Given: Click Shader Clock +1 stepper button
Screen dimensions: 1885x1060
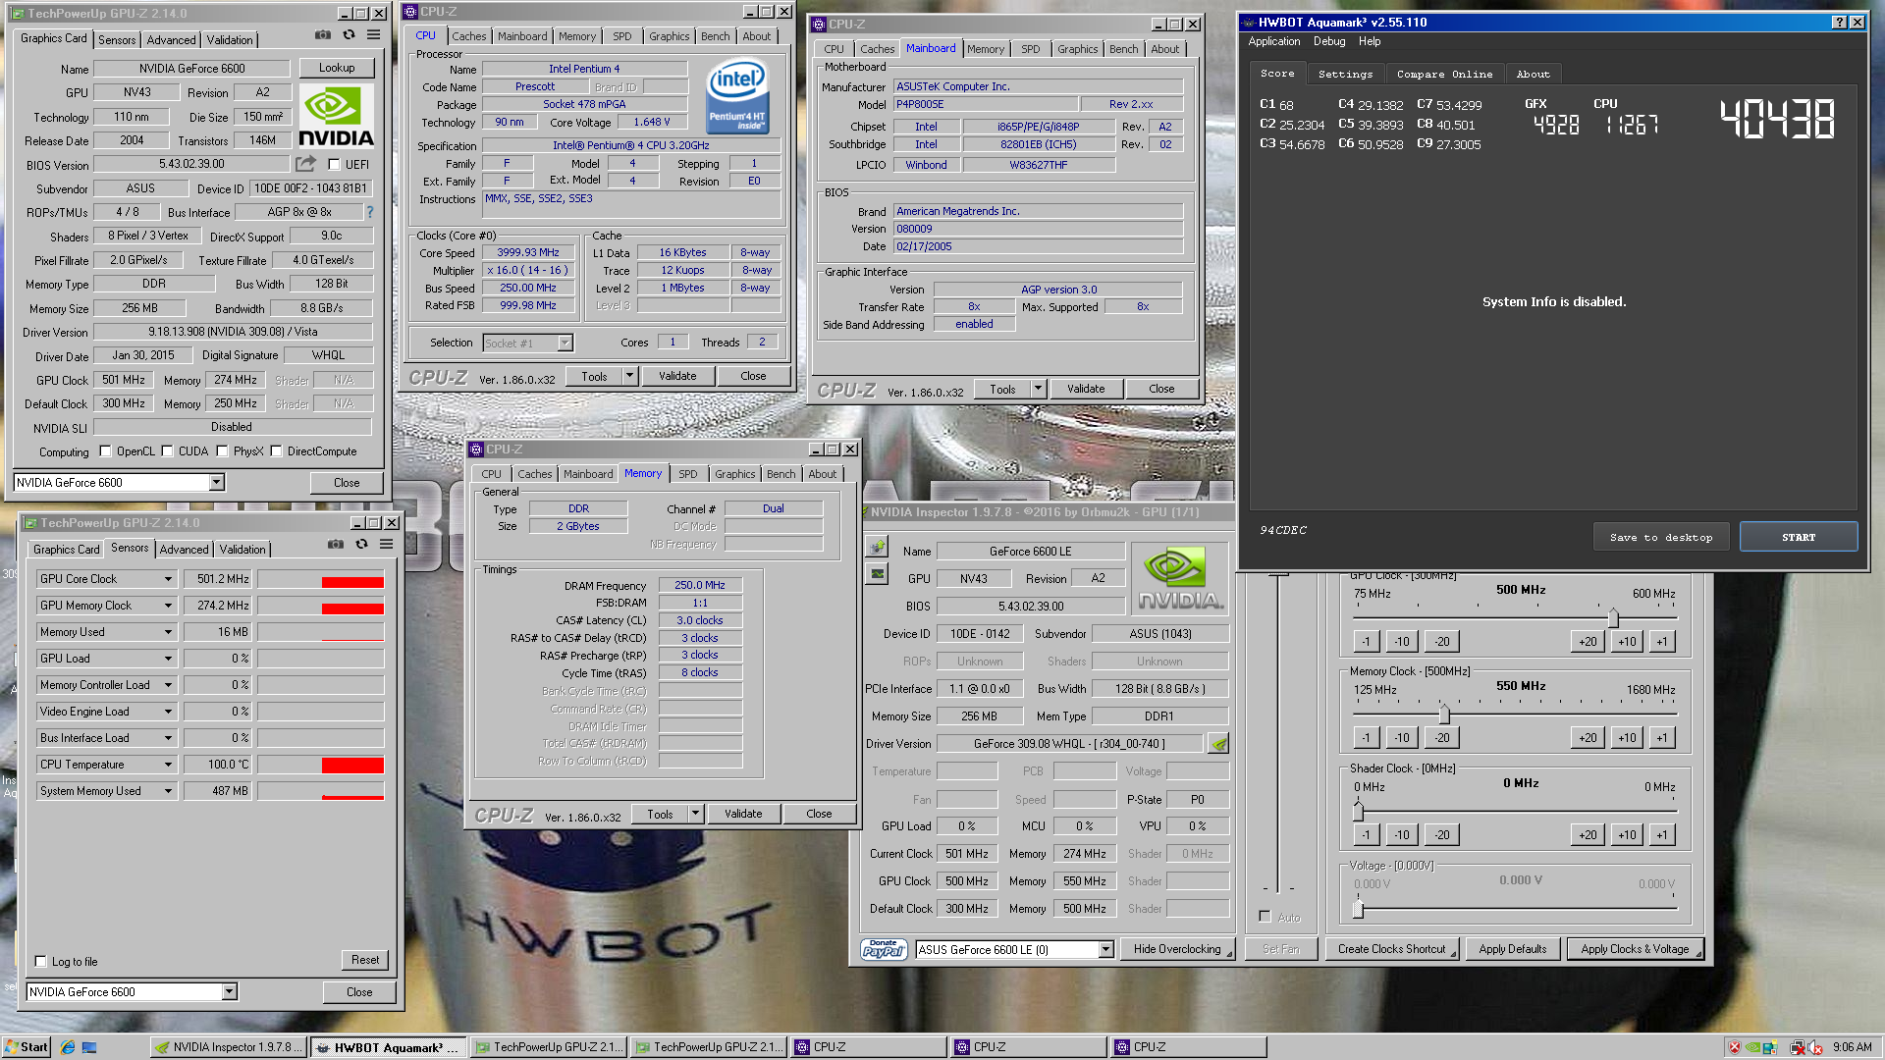Looking at the screenshot, I should [1661, 835].
